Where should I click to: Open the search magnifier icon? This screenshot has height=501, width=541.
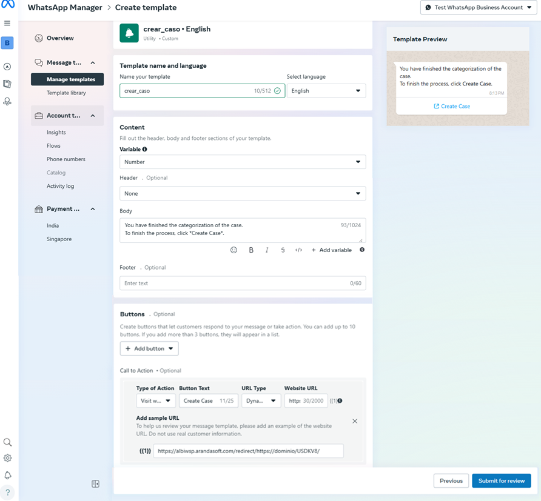pyautogui.click(x=7, y=442)
